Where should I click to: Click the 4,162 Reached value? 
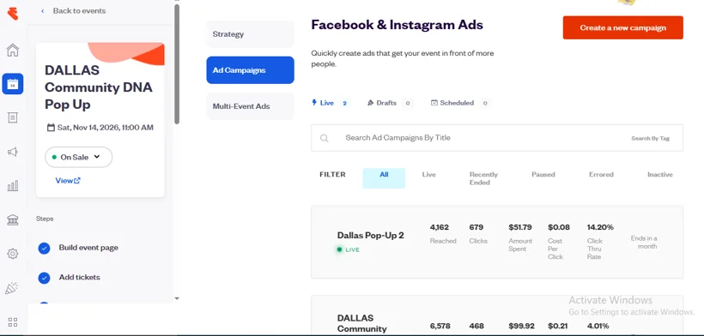click(439, 228)
